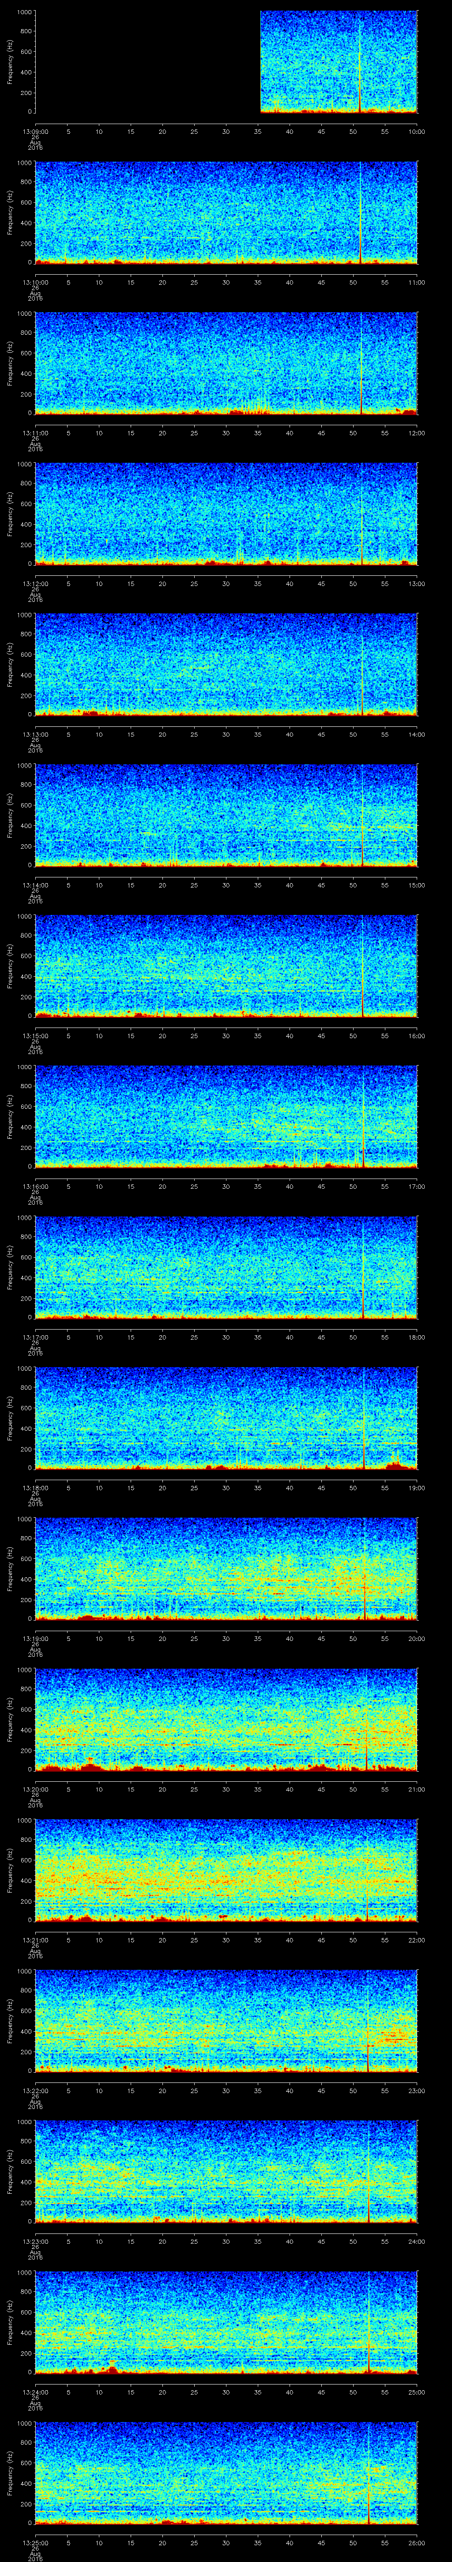The width and height of the screenshot is (452, 2562).
Task: Select the '13:13:00' time axis label
Action: [36, 734]
